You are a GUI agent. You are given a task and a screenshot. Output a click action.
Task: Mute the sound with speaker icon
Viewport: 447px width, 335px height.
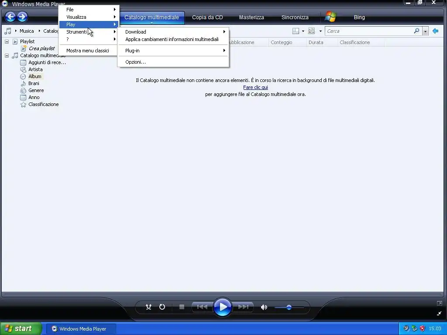264,307
